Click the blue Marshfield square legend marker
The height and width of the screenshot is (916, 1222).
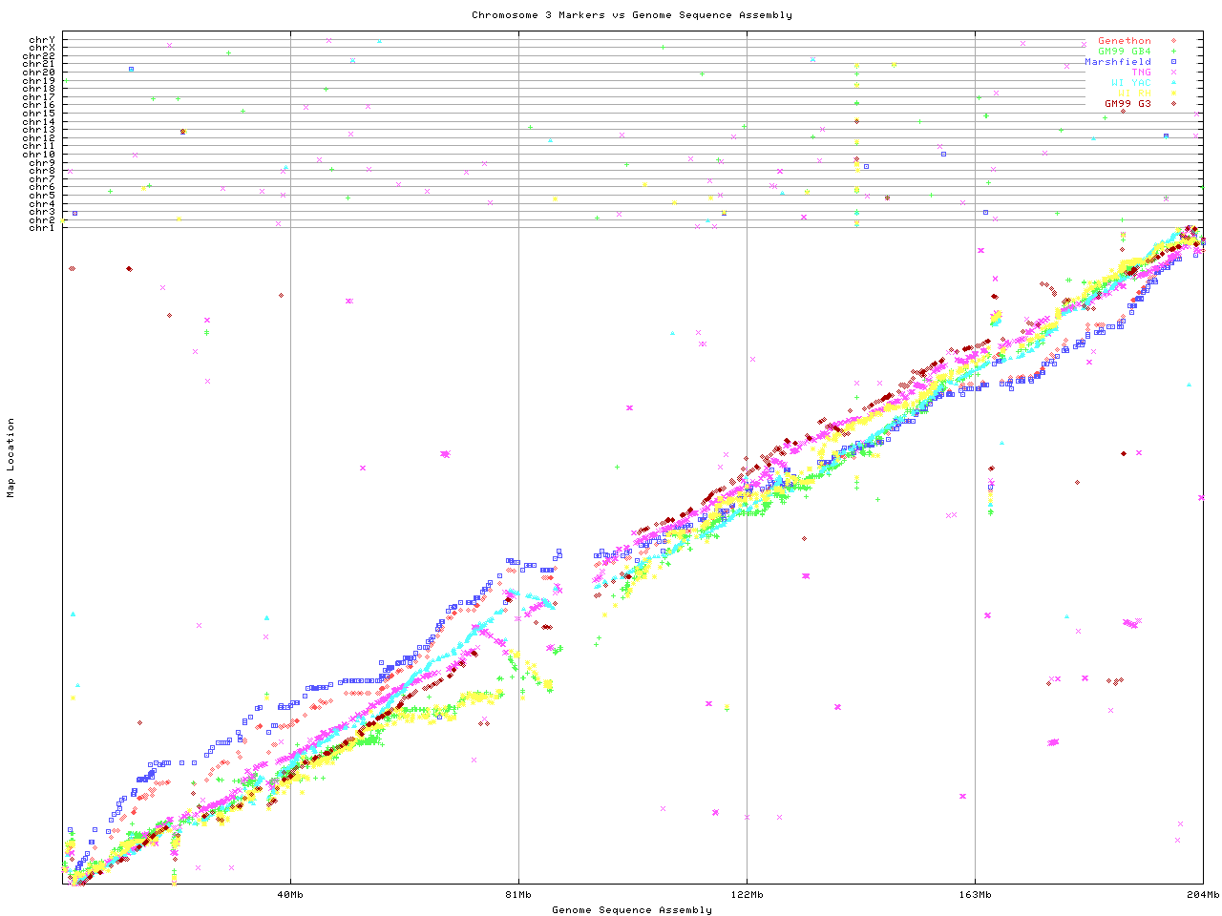point(1173,62)
